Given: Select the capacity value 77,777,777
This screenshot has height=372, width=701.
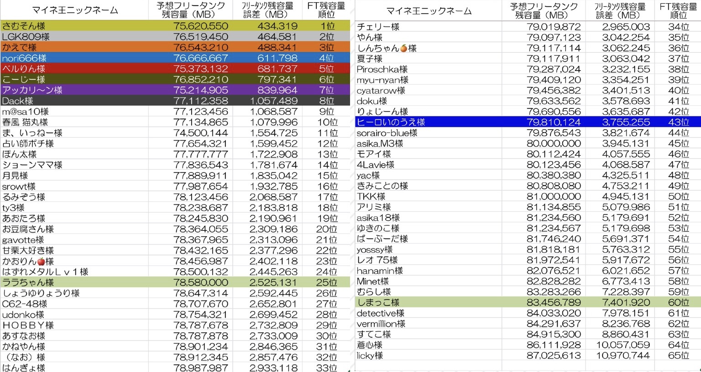Looking at the screenshot, I should [x=201, y=154].
